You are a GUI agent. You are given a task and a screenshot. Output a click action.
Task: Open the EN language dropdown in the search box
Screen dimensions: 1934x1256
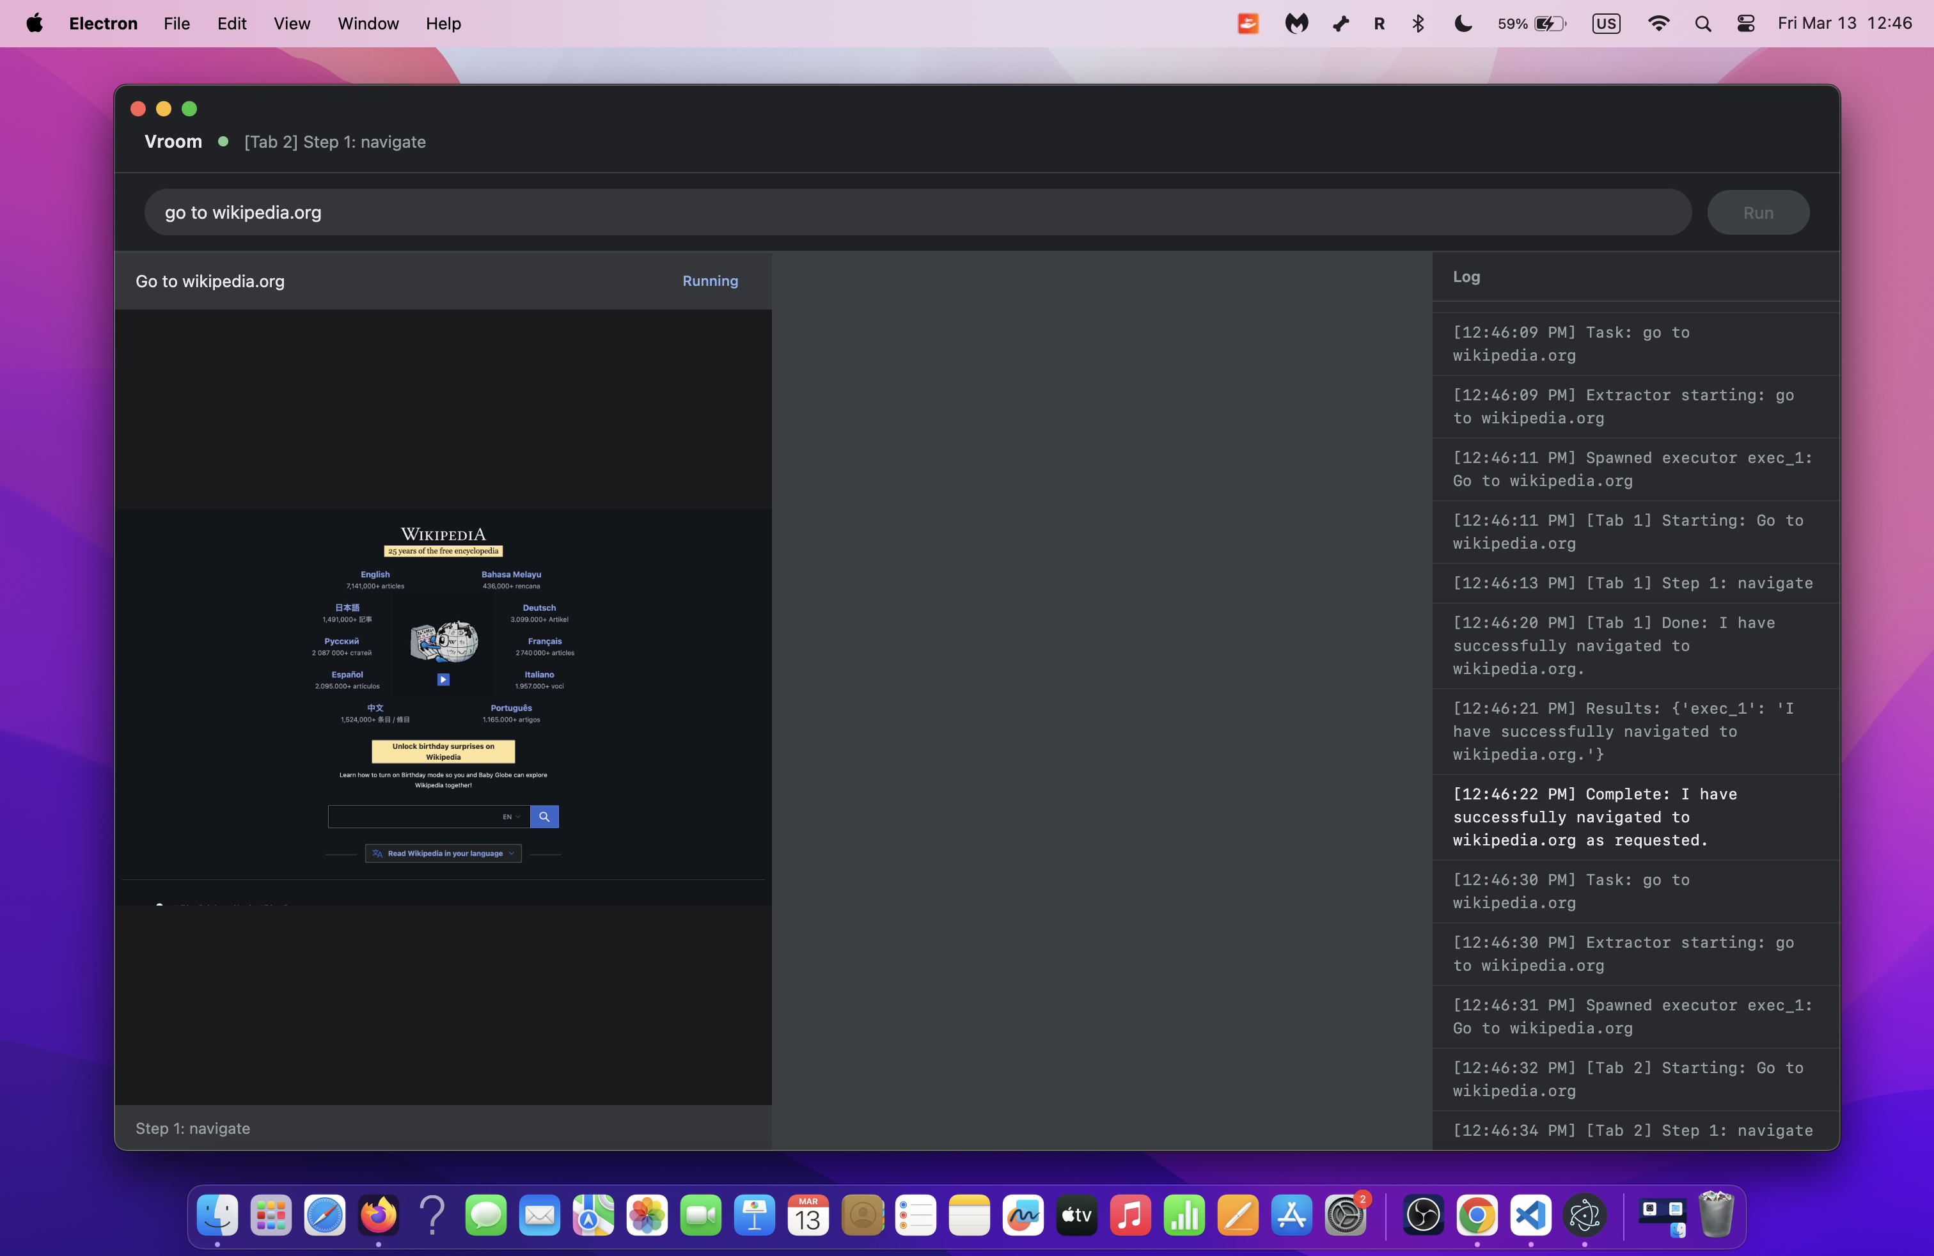(x=511, y=817)
